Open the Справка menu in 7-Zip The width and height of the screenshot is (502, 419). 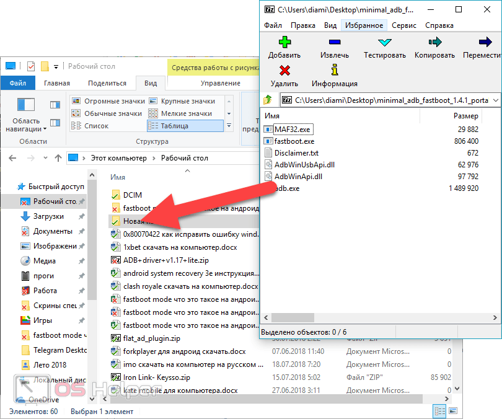(x=439, y=25)
